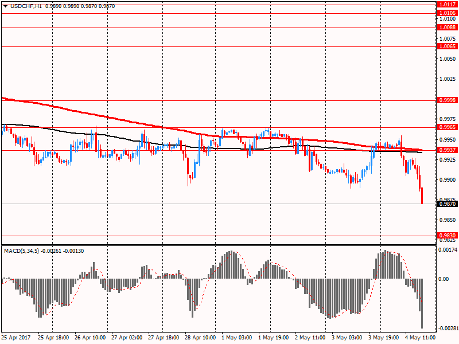459x344 pixels.
Task: Select the 0.9998 red price level label
Action: pyautogui.click(x=448, y=100)
